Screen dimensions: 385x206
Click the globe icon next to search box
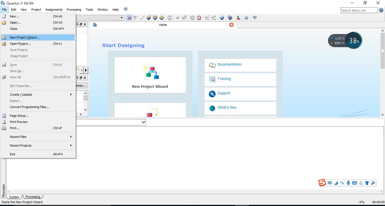click(381, 10)
